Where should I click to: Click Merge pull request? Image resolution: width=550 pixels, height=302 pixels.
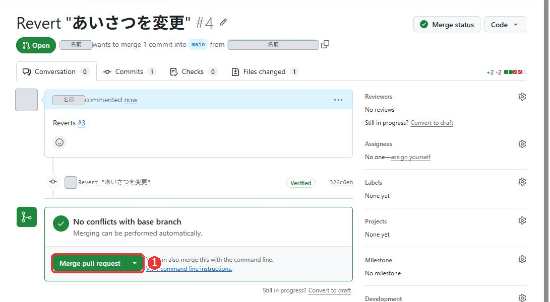(x=90, y=263)
